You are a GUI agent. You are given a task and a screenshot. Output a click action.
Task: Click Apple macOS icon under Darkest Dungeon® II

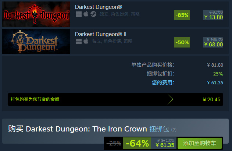tap(86, 41)
